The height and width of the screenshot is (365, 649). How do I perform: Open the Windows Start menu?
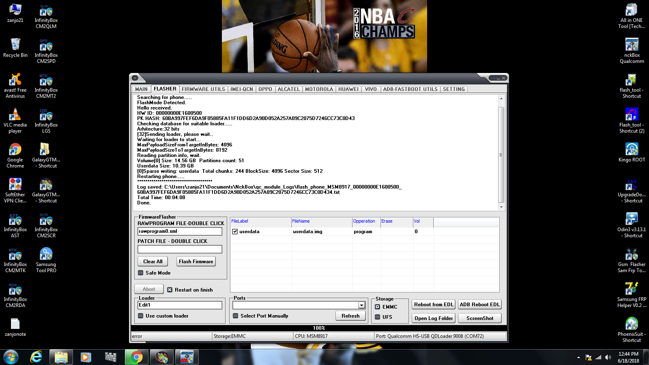(11, 357)
